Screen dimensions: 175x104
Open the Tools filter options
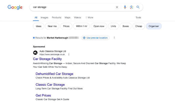coord(138,18)
